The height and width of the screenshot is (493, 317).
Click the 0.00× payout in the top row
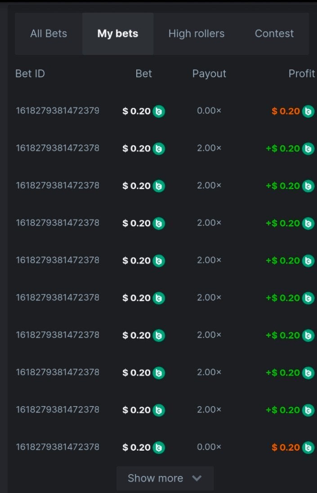coord(209,111)
